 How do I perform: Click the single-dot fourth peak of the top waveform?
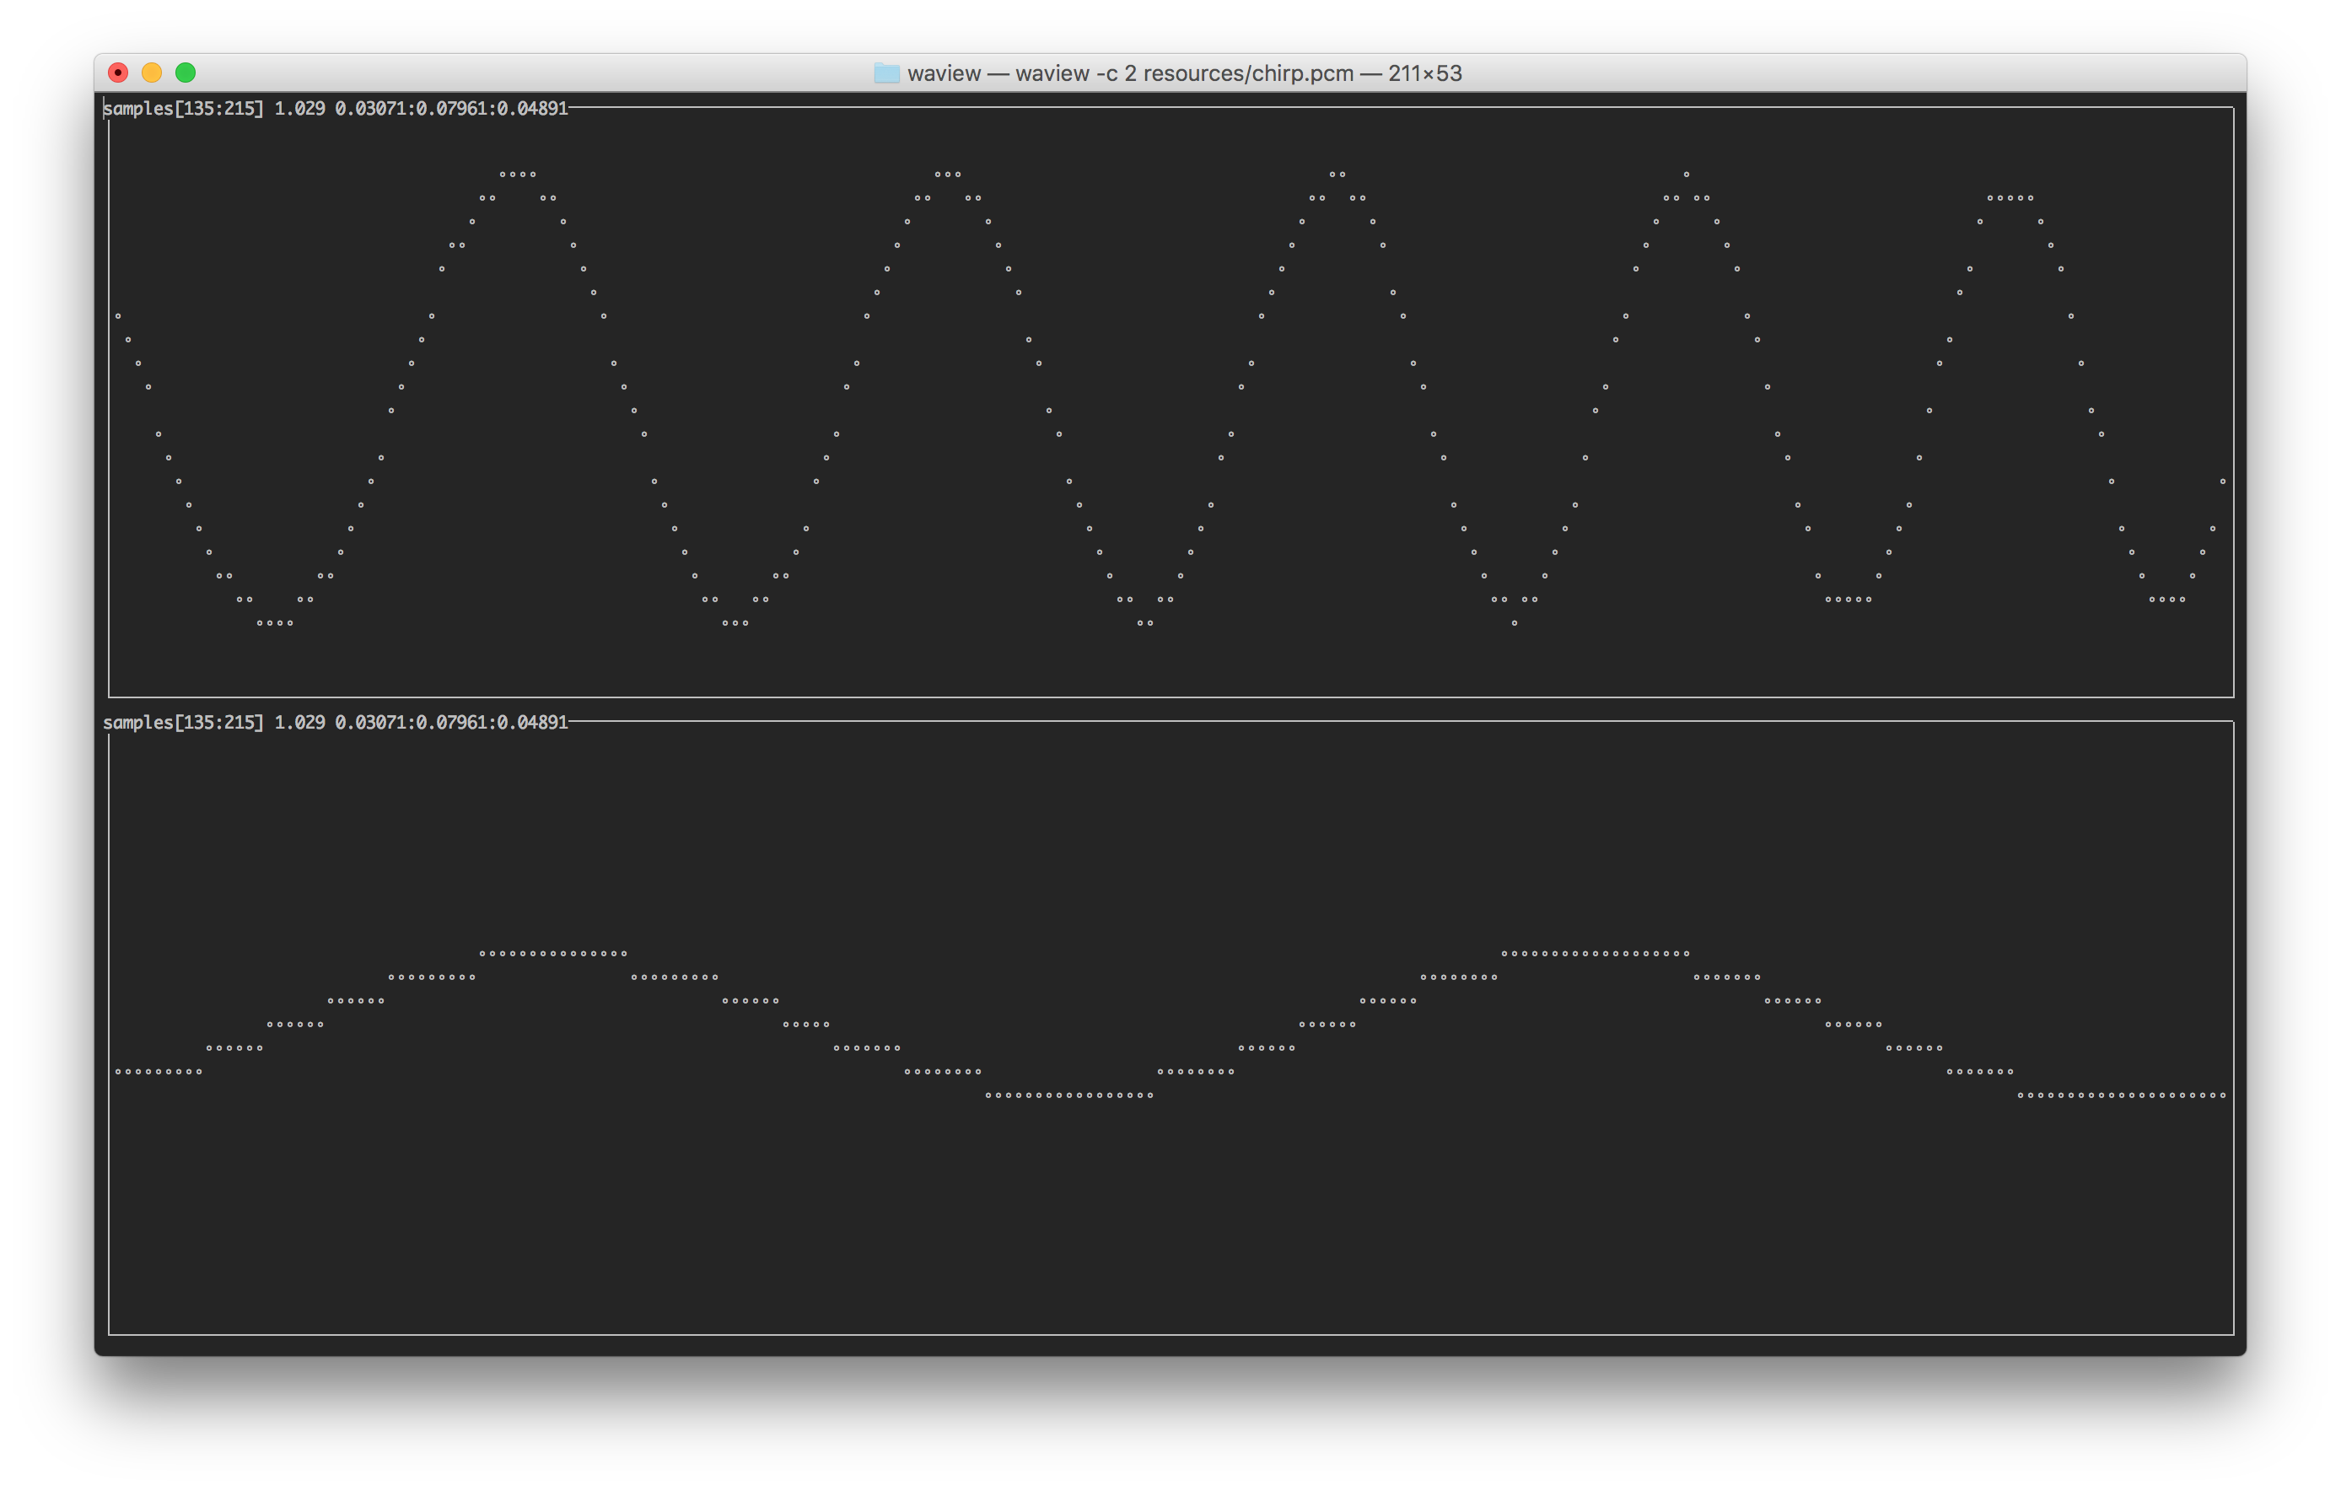tap(1687, 175)
